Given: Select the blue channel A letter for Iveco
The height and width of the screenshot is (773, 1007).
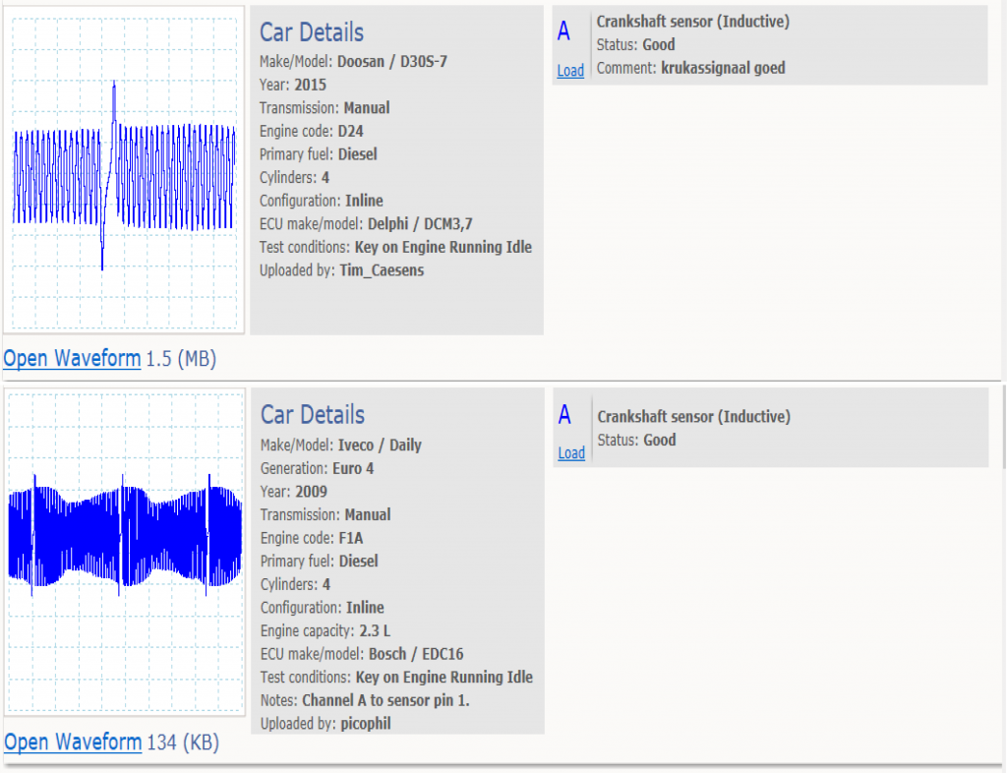Looking at the screenshot, I should (x=564, y=415).
